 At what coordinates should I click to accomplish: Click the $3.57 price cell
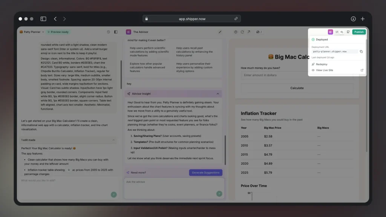tap(268, 145)
